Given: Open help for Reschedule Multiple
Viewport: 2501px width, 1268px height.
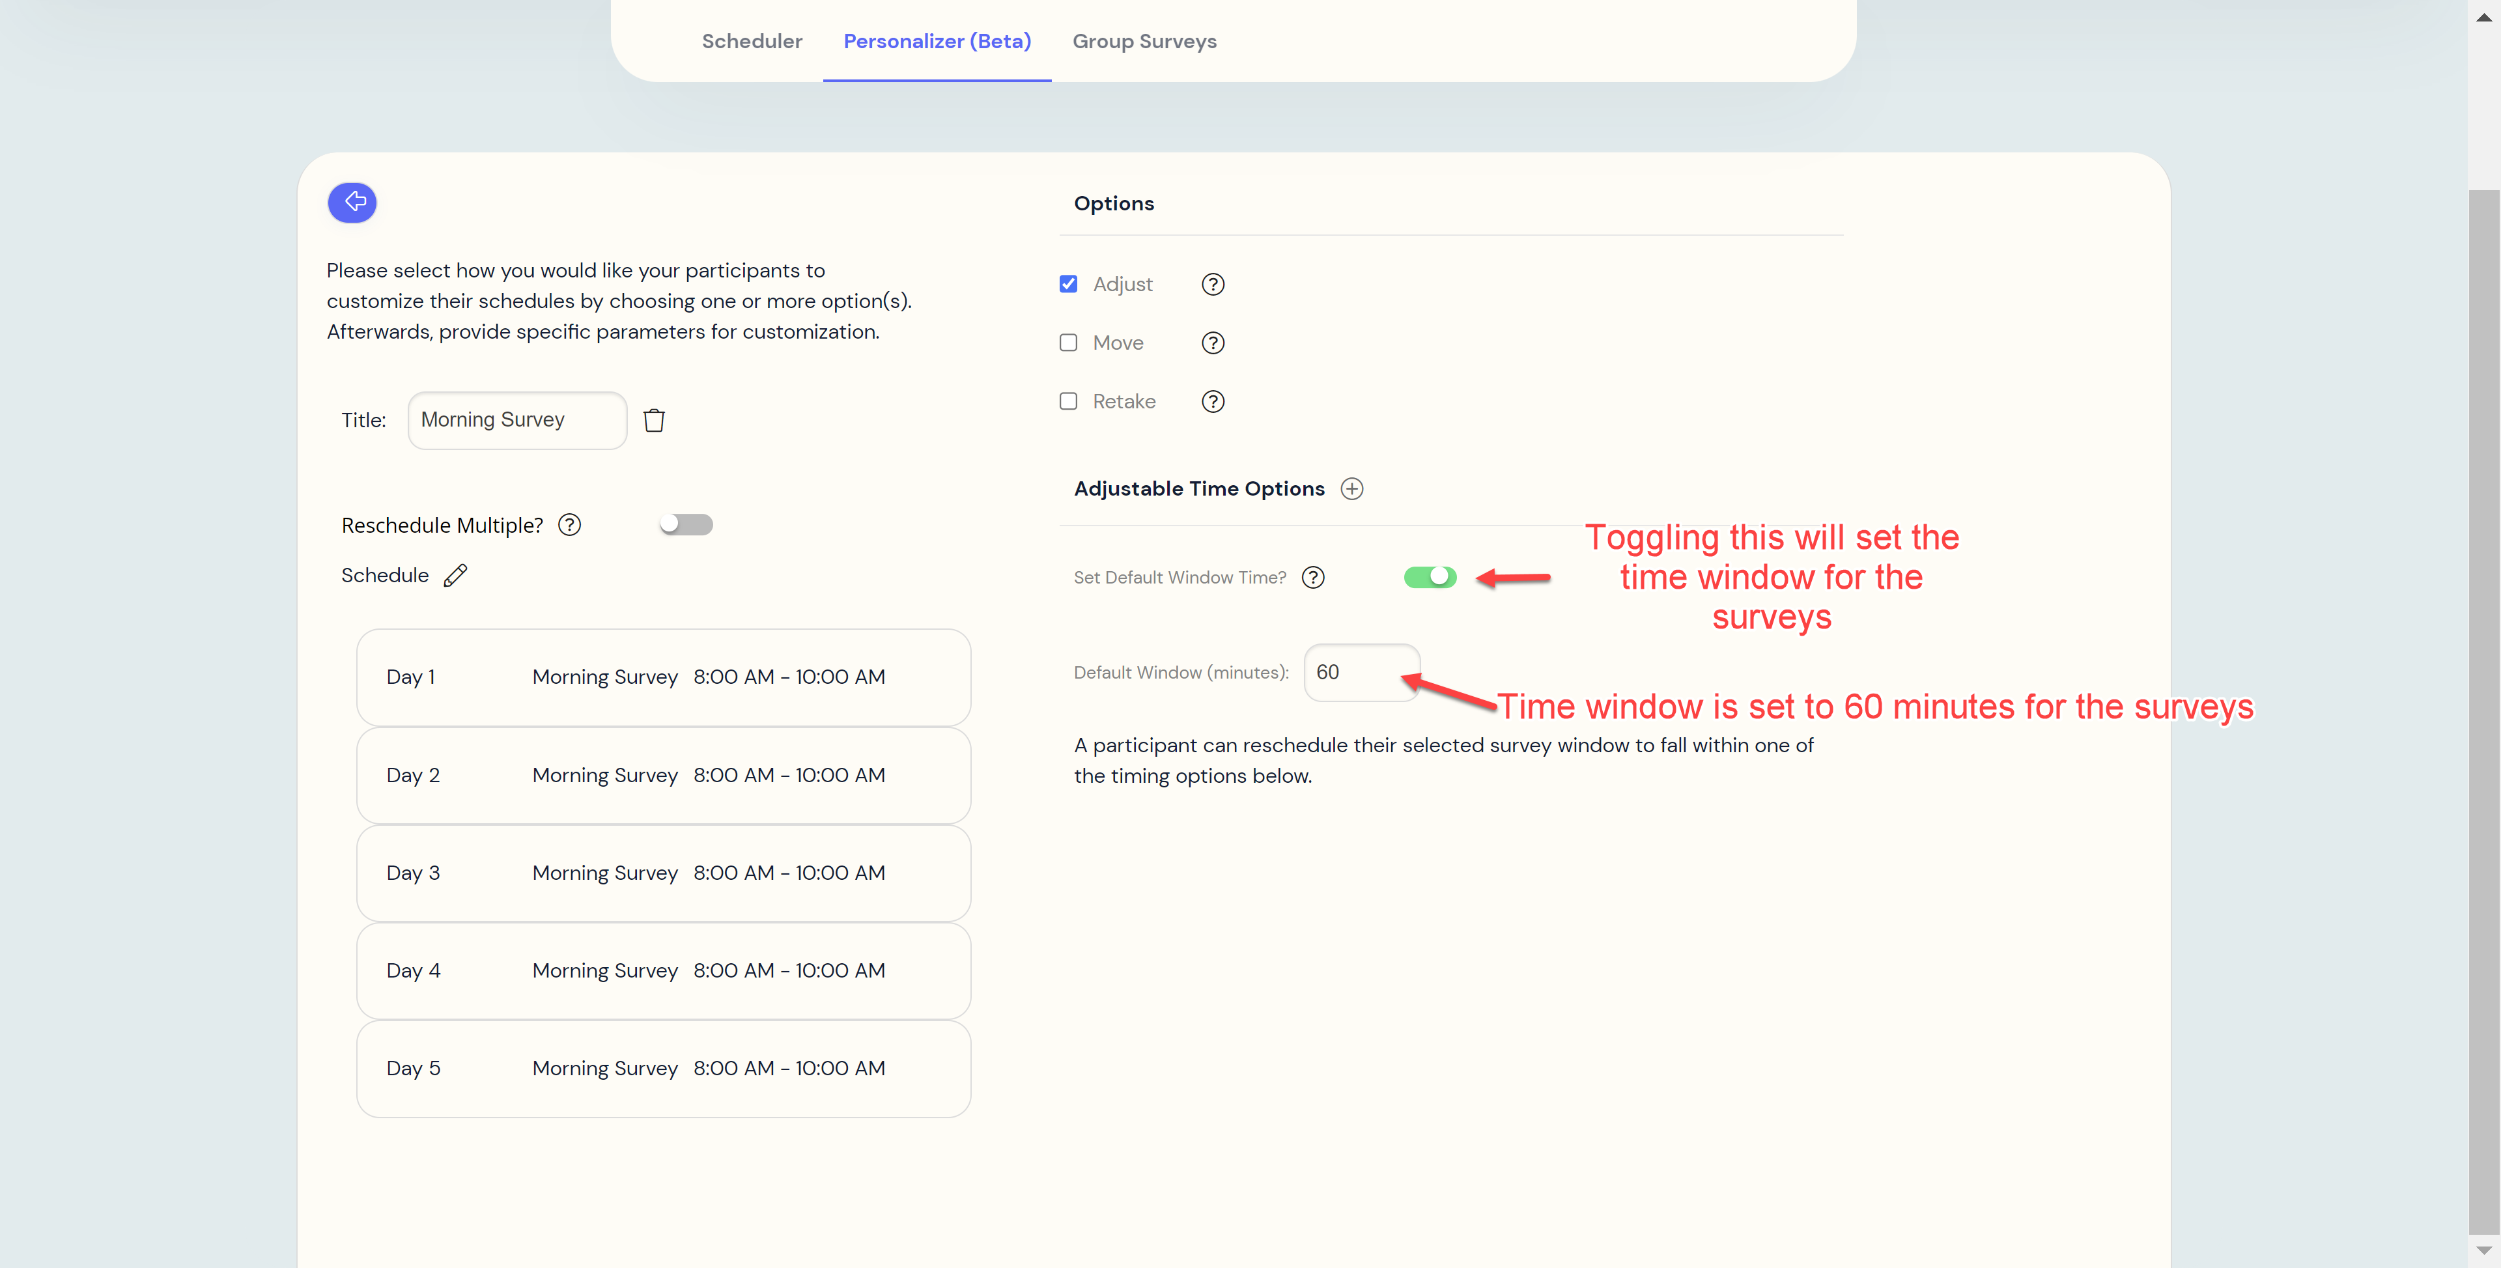Looking at the screenshot, I should click(570, 526).
